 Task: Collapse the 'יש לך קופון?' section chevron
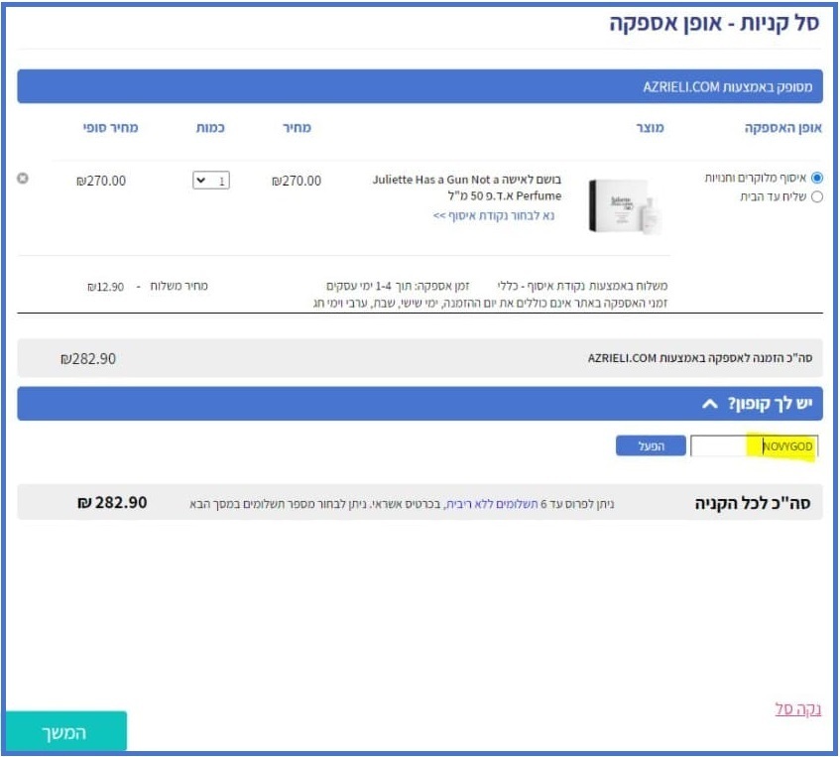[708, 404]
